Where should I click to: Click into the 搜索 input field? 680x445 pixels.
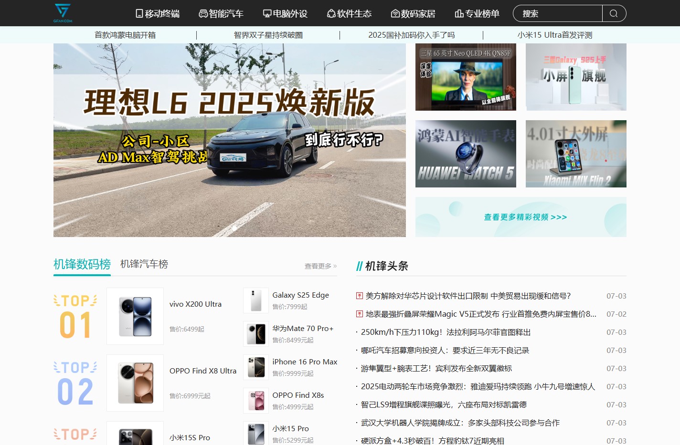[x=558, y=13]
